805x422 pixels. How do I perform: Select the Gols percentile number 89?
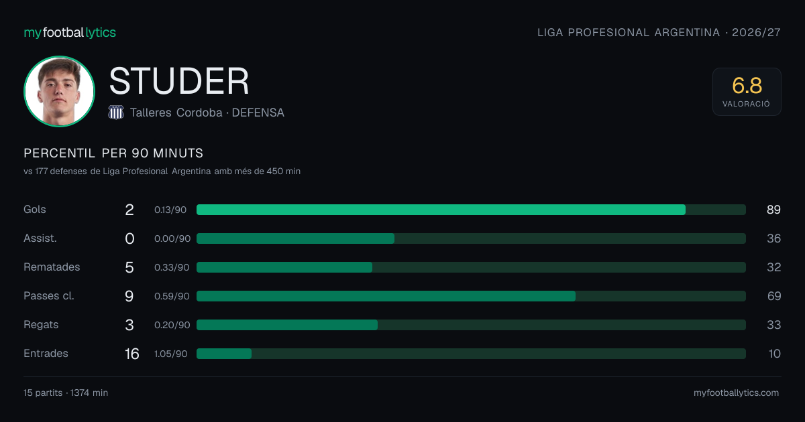coord(773,210)
